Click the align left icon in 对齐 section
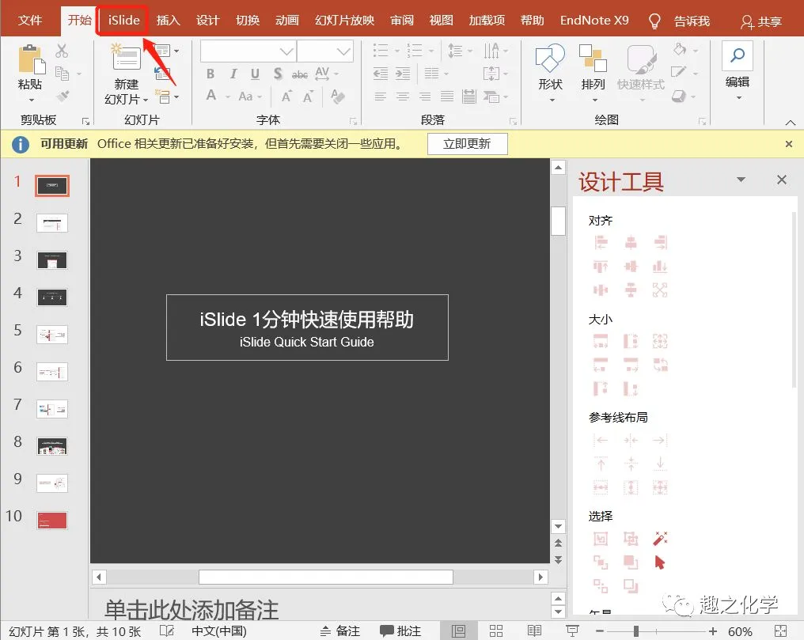This screenshot has height=640, width=804. point(601,242)
